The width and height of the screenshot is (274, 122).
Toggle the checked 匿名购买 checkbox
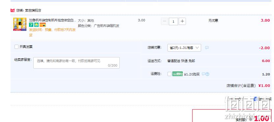pyautogui.click(x=256, y=99)
